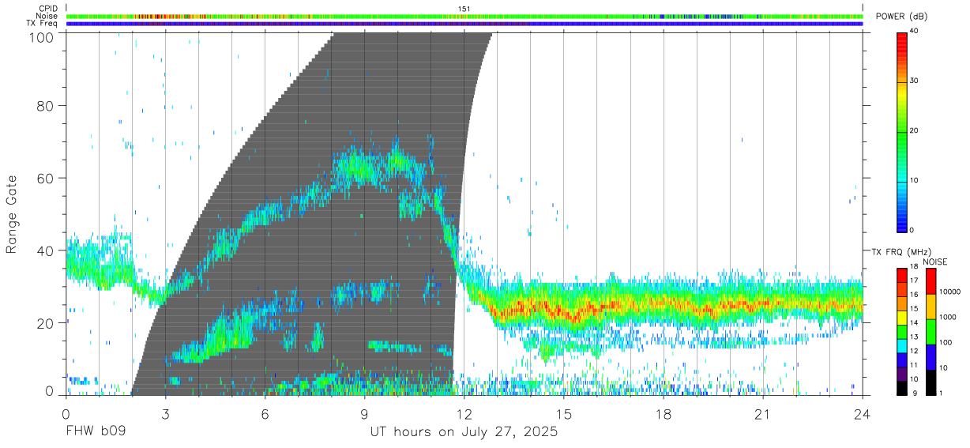970x448 pixels.
Task: Click the 14 label on the TX frequency legend
Action: [x=914, y=323]
